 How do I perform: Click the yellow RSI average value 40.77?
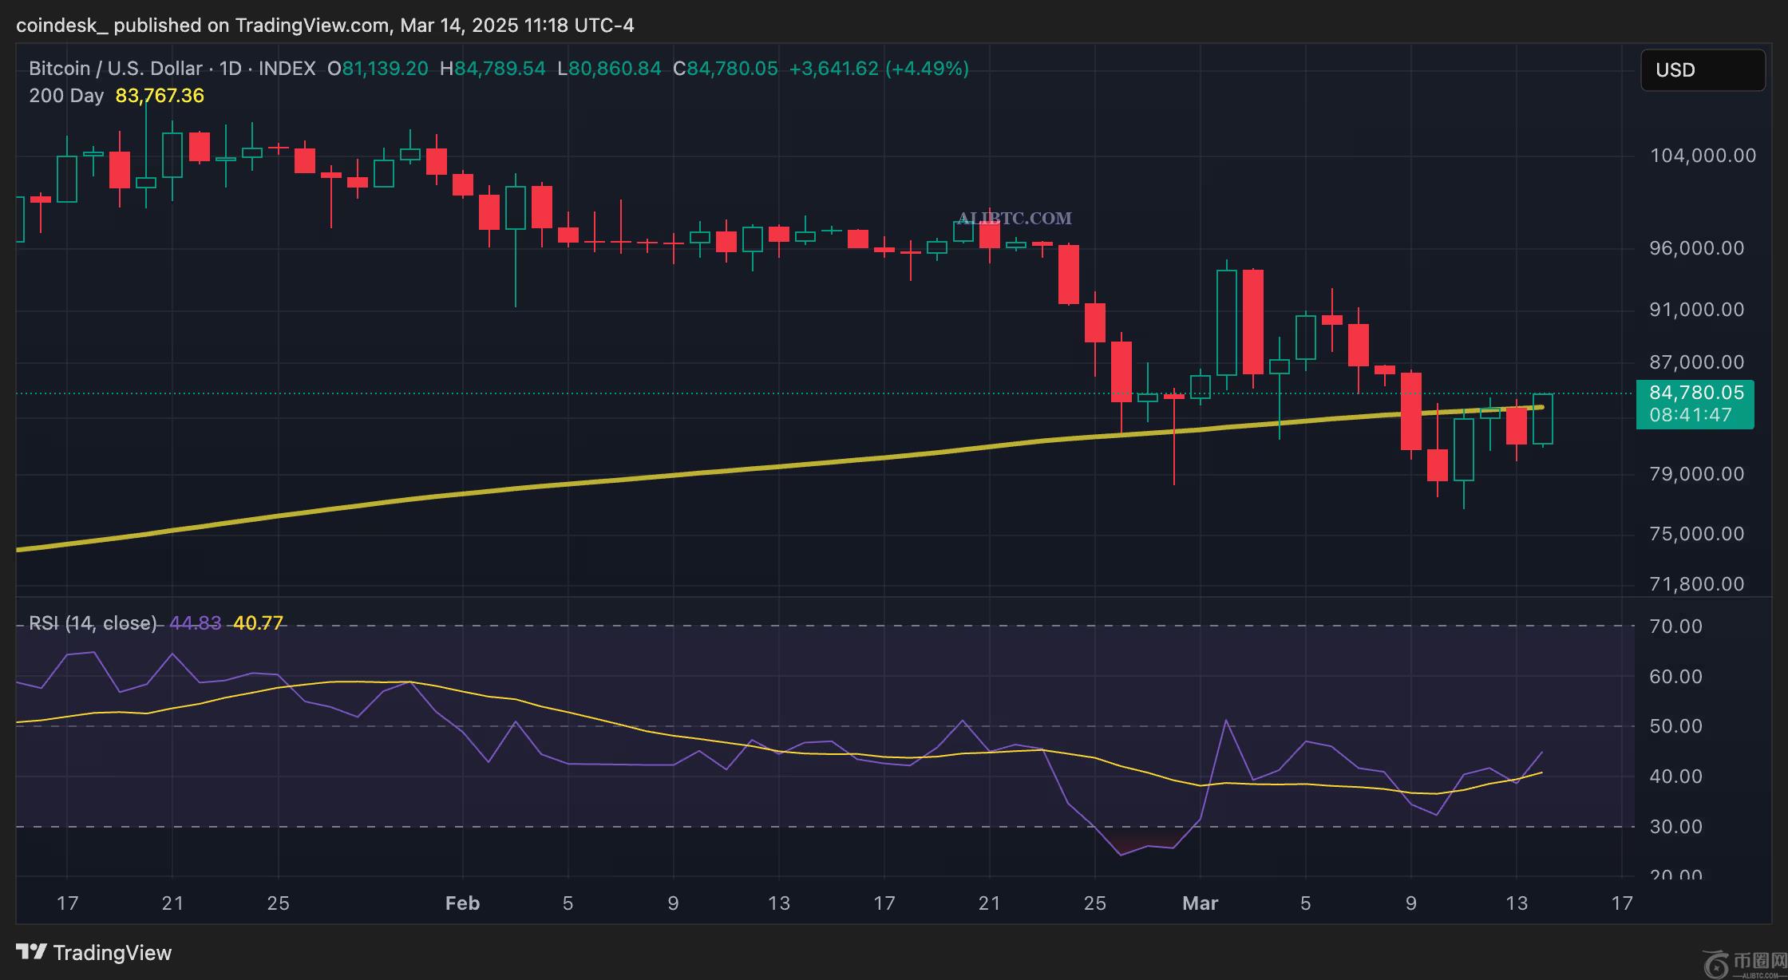tap(258, 623)
